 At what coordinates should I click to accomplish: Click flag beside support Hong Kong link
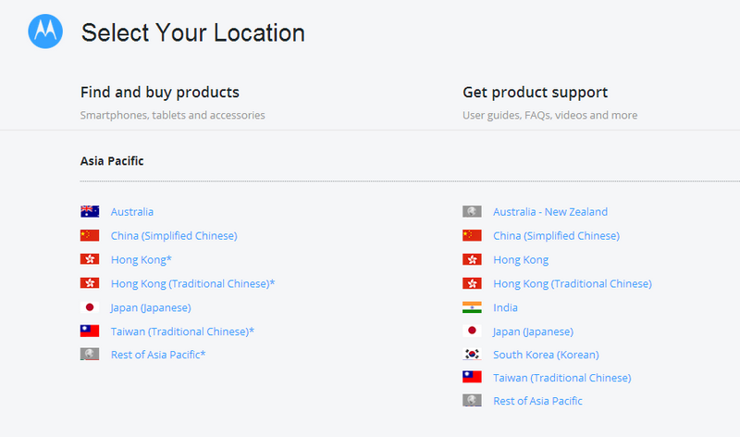[472, 259]
